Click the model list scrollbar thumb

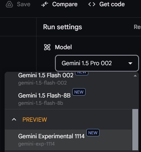pyautogui.click(x=135, y=130)
